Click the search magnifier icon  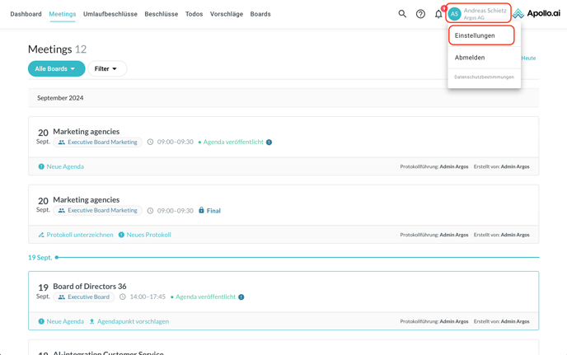point(402,14)
